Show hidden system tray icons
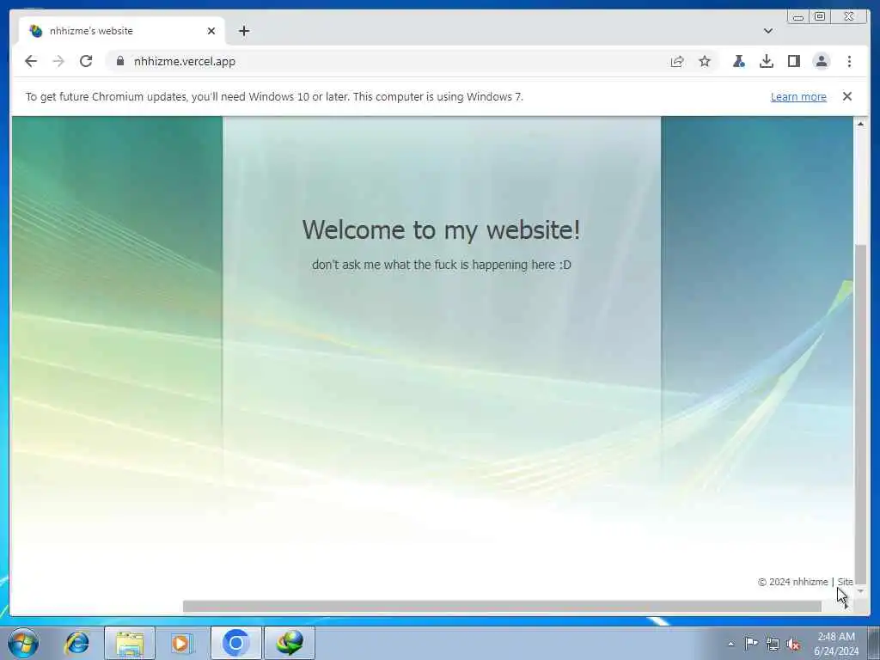The height and width of the screenshot is (660, 880). click(x=730, y=644)
